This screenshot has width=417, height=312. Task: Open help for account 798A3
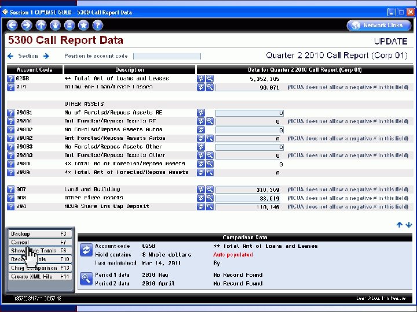10,156
